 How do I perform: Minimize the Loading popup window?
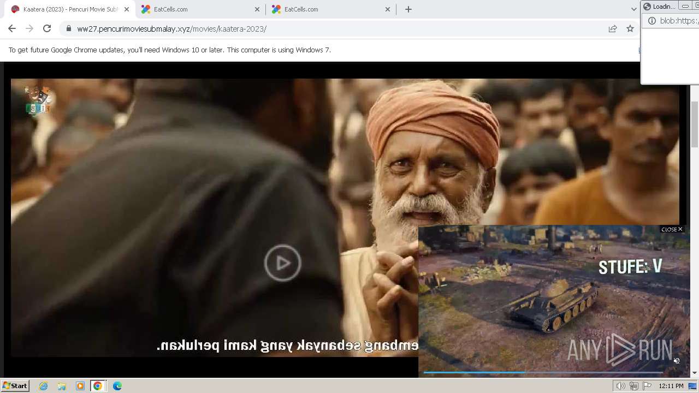[x=685, y=7]
